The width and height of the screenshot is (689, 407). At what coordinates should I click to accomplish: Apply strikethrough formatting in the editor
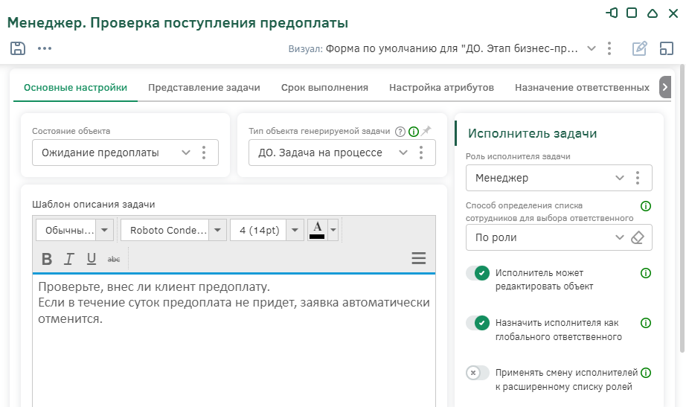click(x=114, y=260)
